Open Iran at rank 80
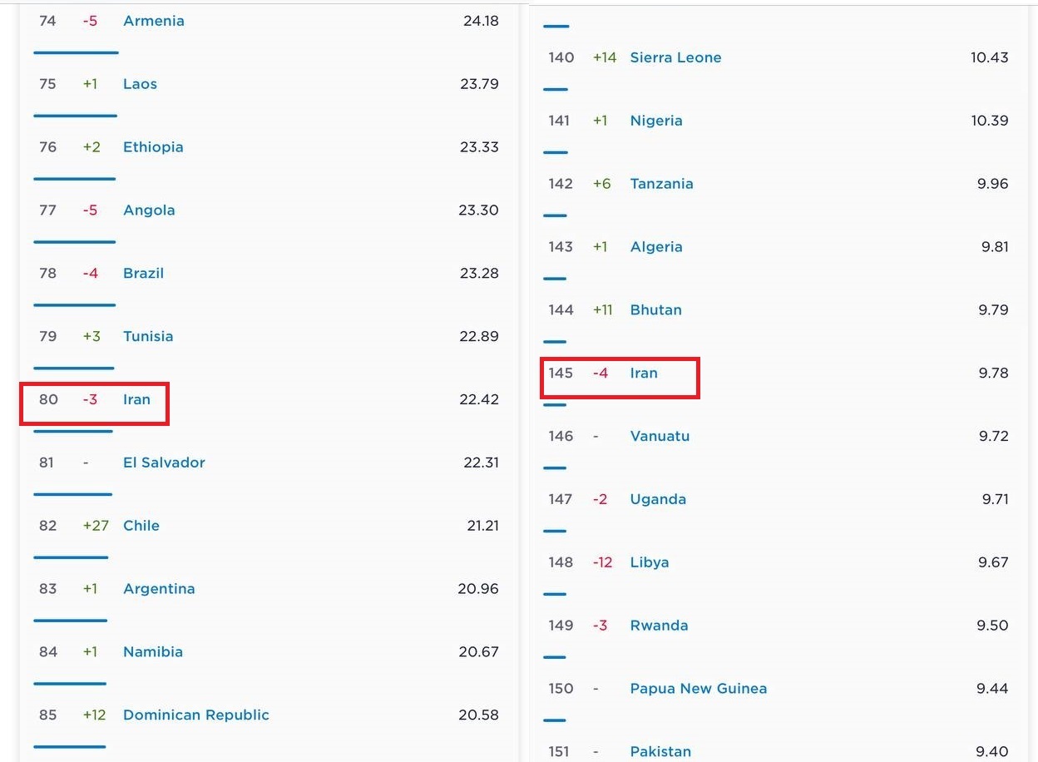This screenshot has width=1038, height=762. click(x=136, y=399)
